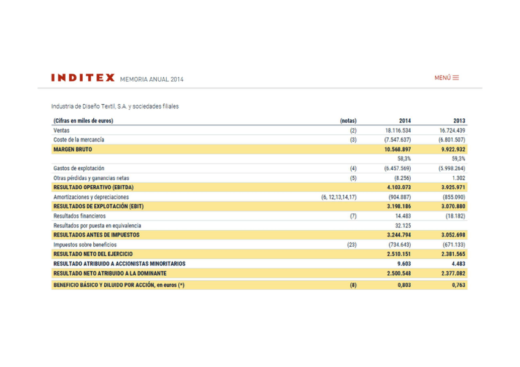Click note (4) beside Gastos de explotación
This screenshot has height=367, width=520.
pos(353,168)
